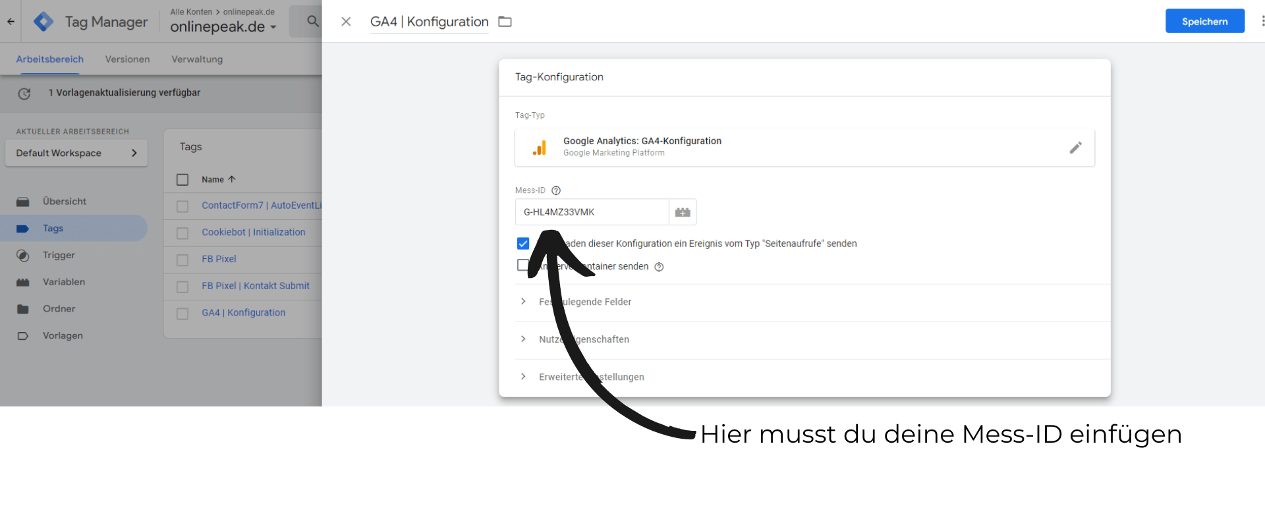Open Mess-ID help question mark
1265x527 pixels.
[556, 190]
